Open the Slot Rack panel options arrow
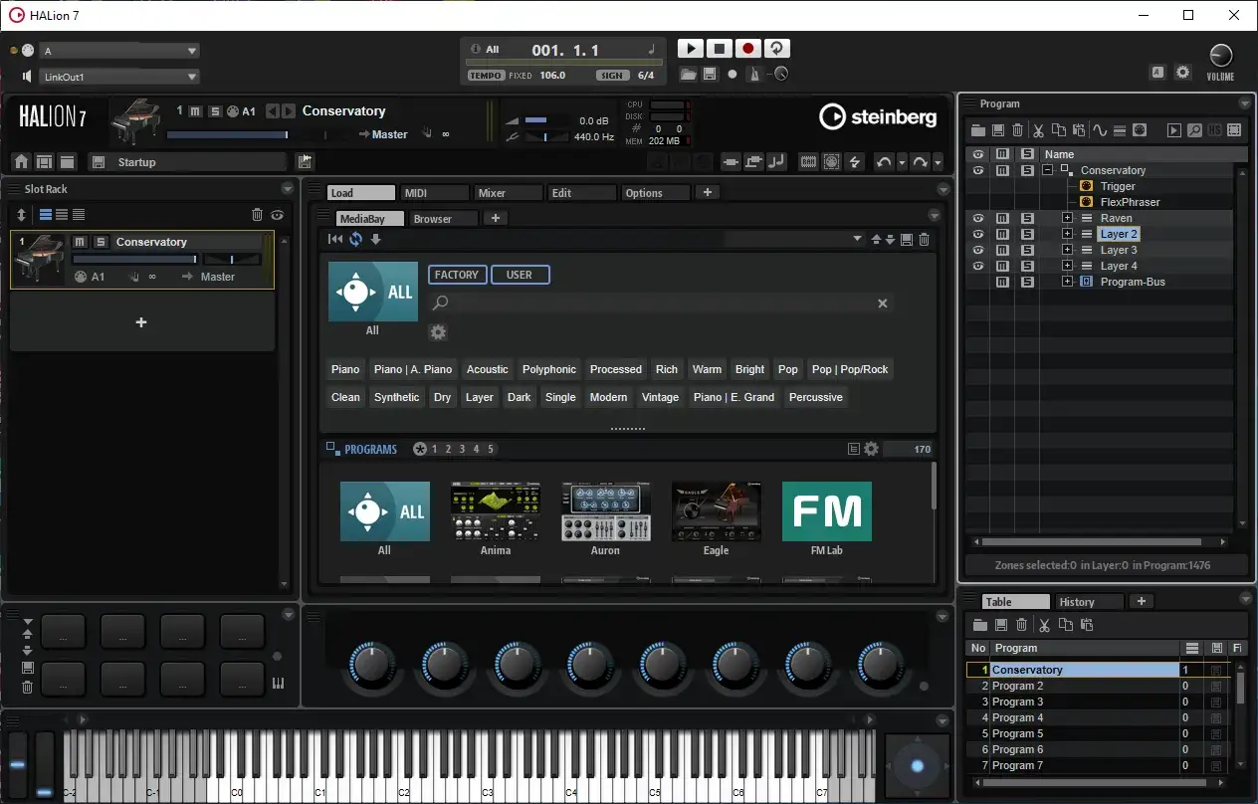Image resolution: width=1258 pixels, height=804 pixels. coord(288,188)
